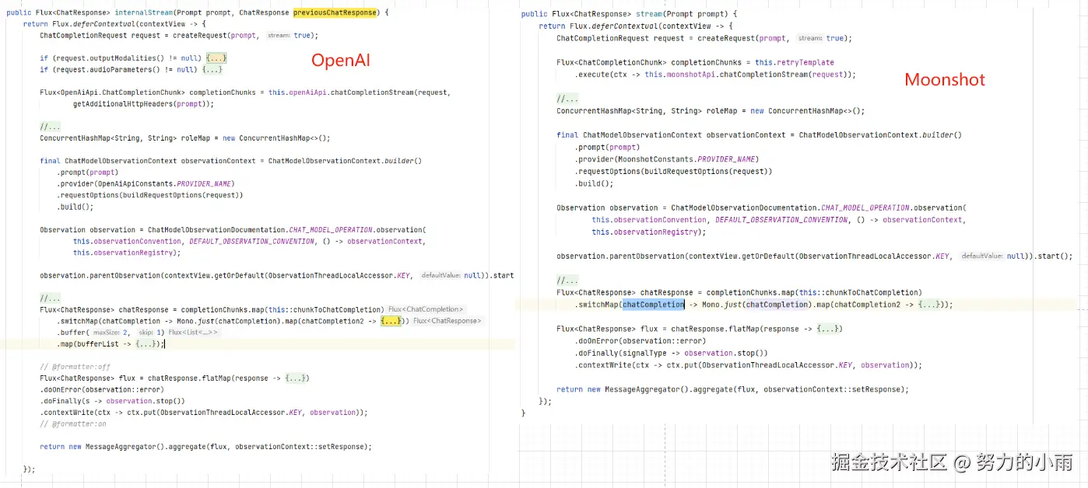The width and height of the screenshot is (1088, 488).
Task: Click getAdditionalHttpHeaders(prompt) call
Action: tap(142, 103)
